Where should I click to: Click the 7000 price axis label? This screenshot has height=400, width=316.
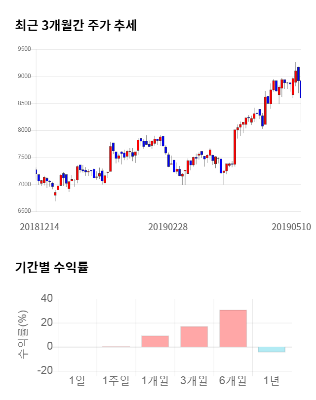(x=24, y=184)
